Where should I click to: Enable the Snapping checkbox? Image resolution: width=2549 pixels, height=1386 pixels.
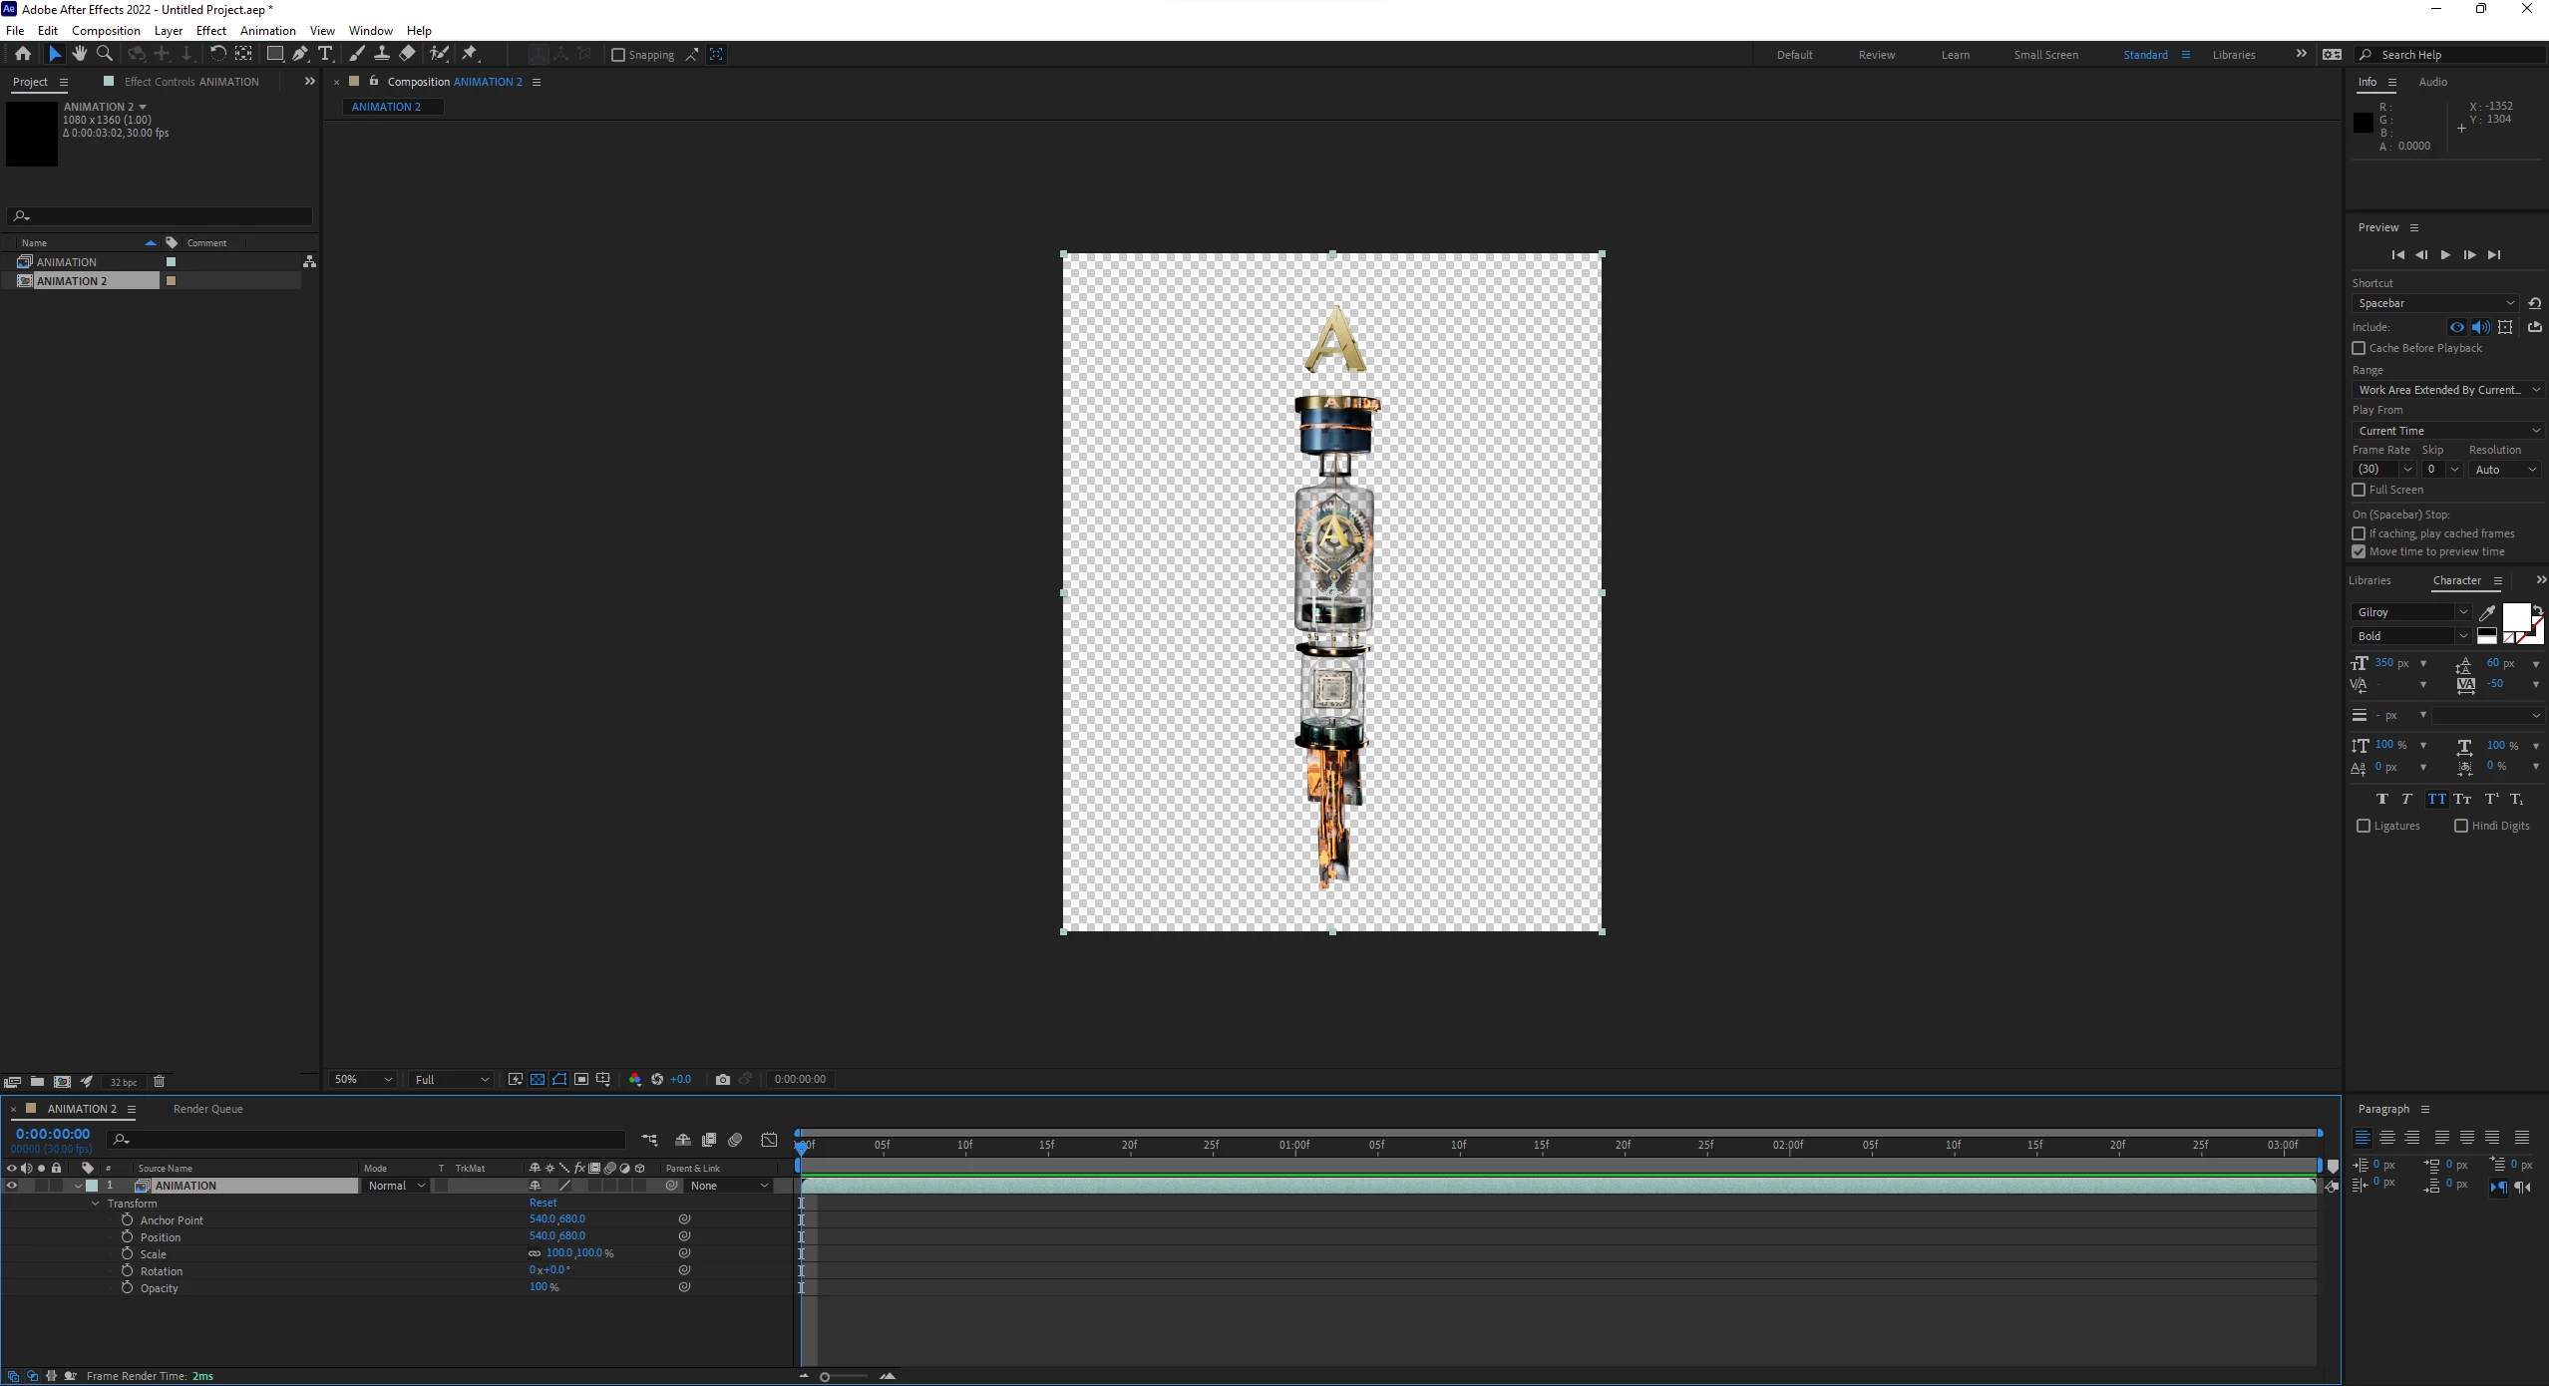[x=618, y=55]
